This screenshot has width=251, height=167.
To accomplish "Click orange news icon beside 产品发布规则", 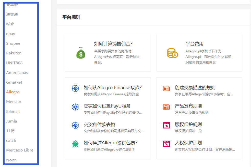I will coord(166,107).
